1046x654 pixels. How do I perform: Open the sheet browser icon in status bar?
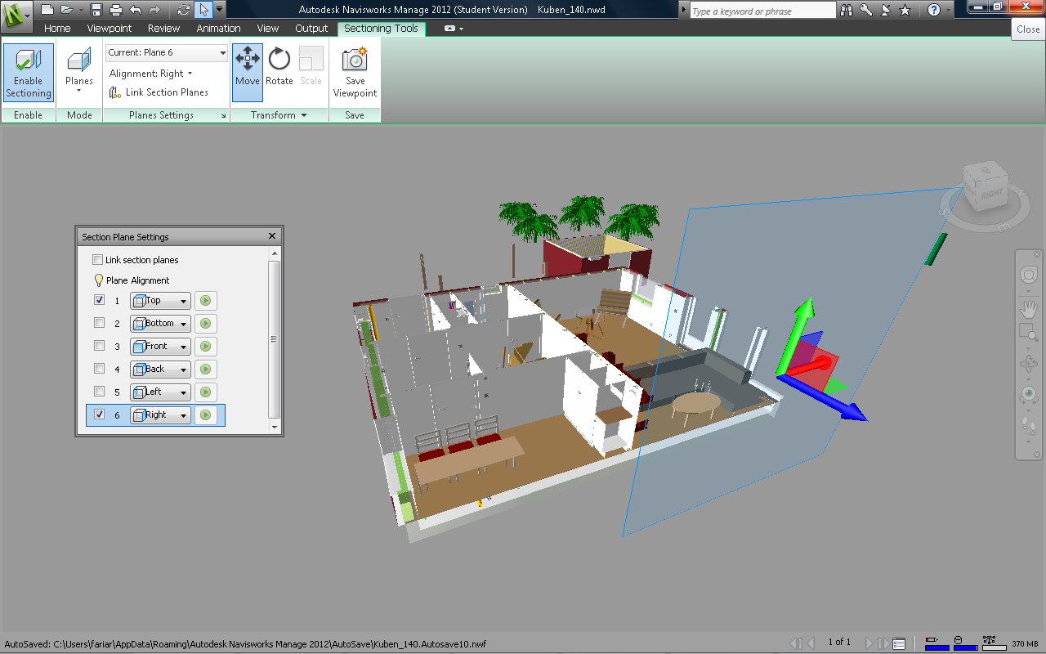898,643
